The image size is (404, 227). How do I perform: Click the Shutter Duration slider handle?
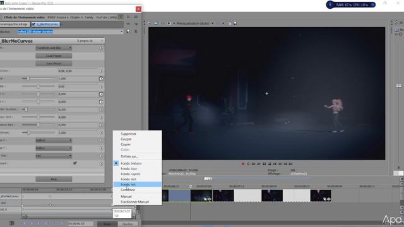tap(26, 109)
